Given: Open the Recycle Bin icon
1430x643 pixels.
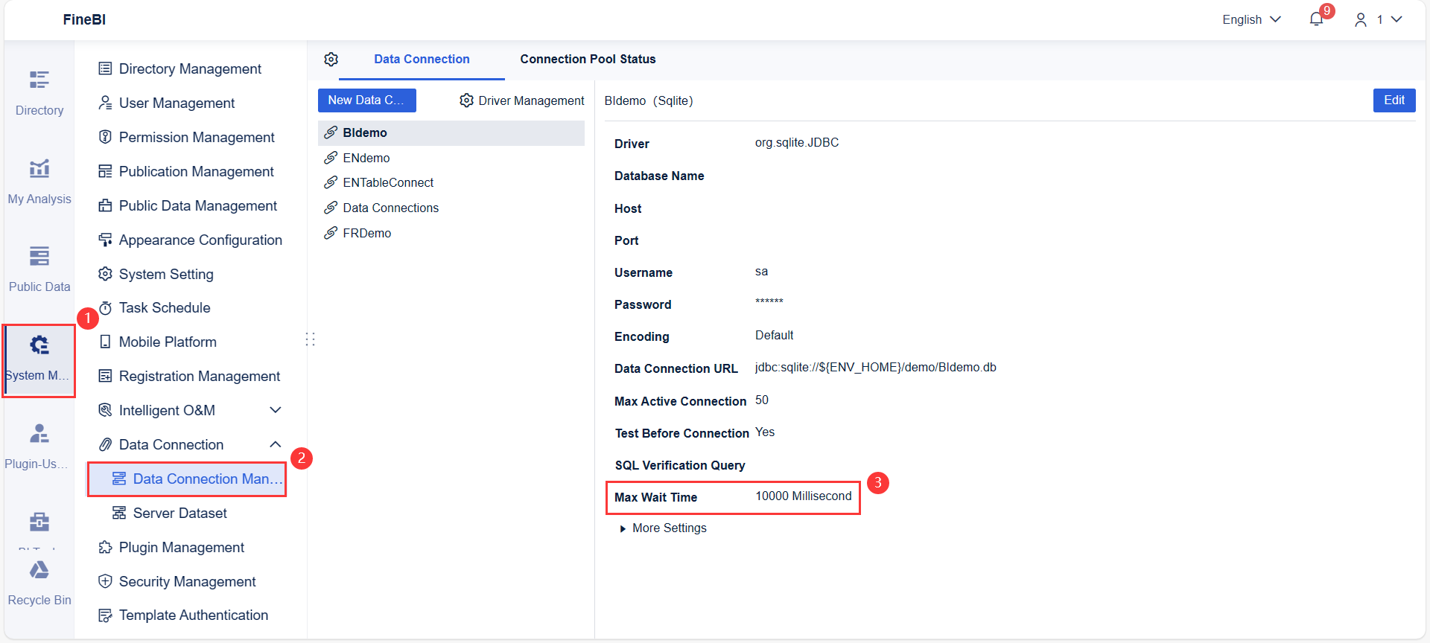Looking at the screenshot, I should [39, 571].
